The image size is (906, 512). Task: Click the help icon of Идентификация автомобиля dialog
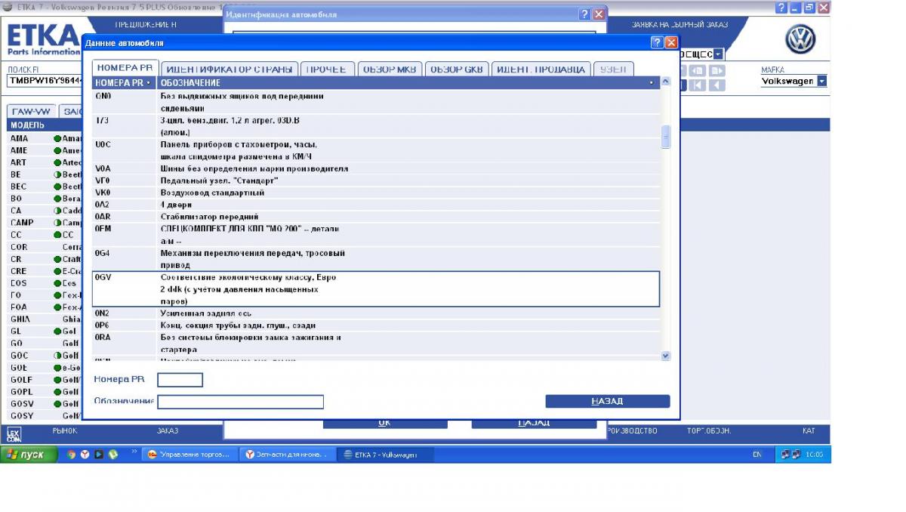(584, 14)
